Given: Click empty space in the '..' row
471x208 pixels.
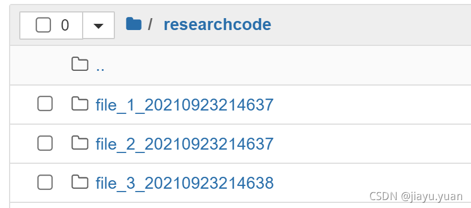Looking at the screenshot, I should pyautogui.click(x=285, y=65).
